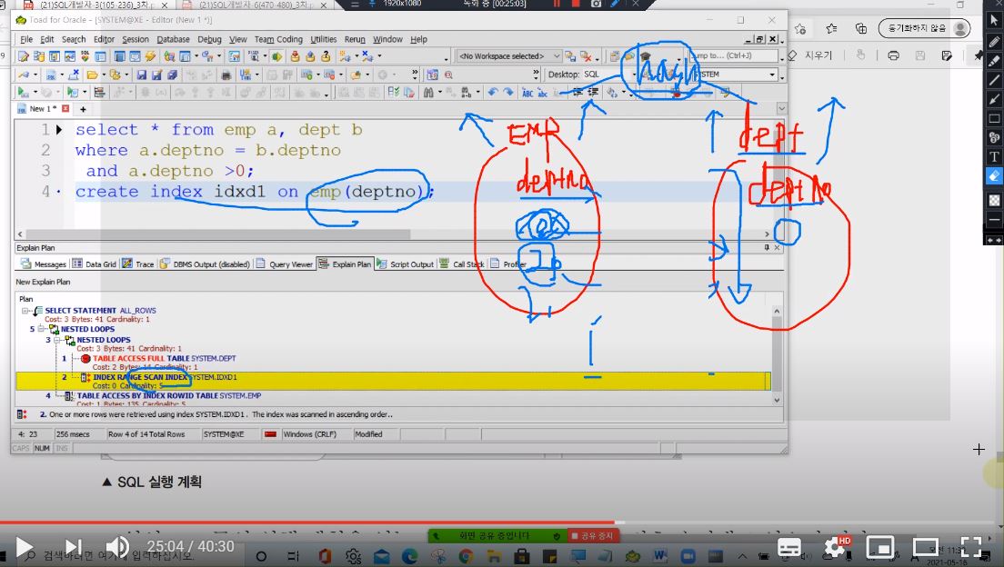Expand dropdown arrow beside binoculars icon
Viewport: 1004px width, 567px height.
coord(439,94)
